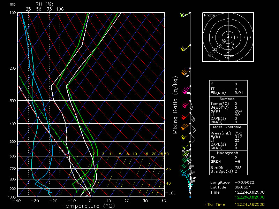Click the "EH" label
The height and width of the screenshot is (209, 279).
213,158
